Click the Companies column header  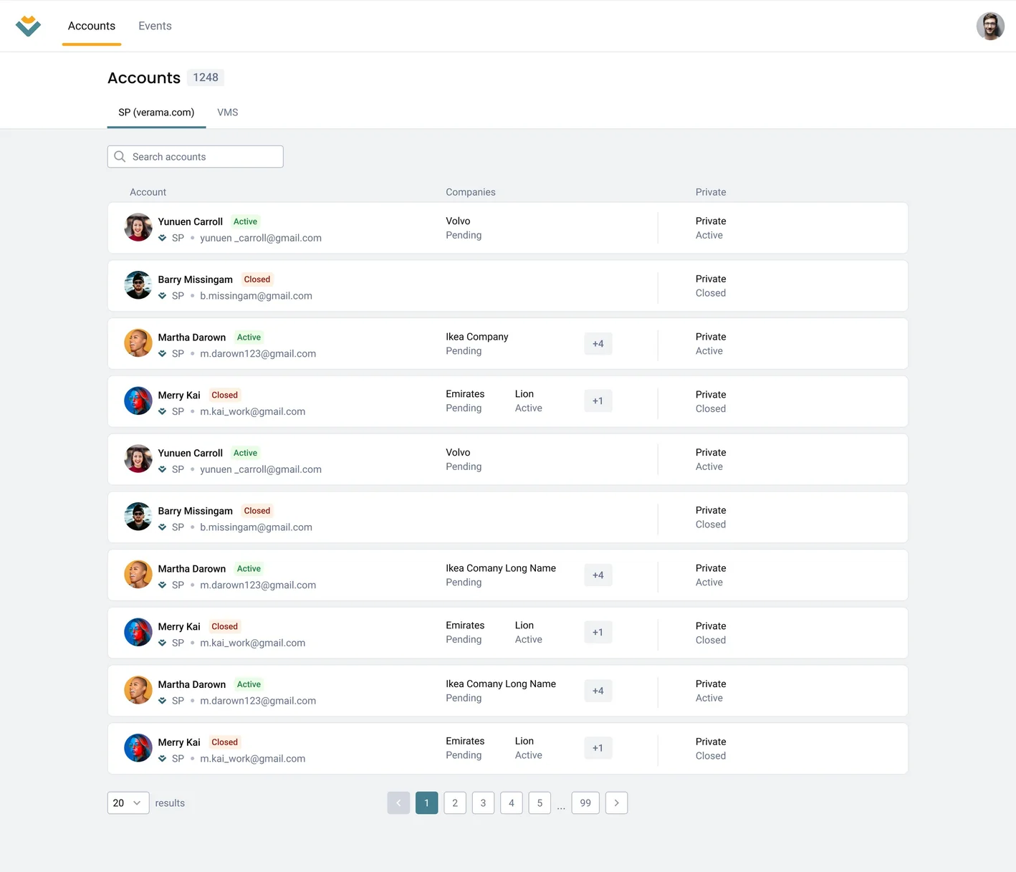pyautogui.click(x=471, y=192)
